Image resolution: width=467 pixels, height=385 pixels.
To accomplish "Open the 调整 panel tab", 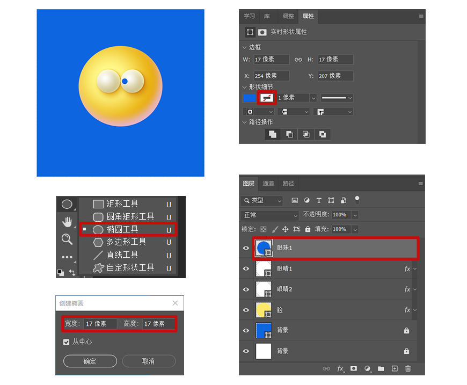I will coord(288,17).
